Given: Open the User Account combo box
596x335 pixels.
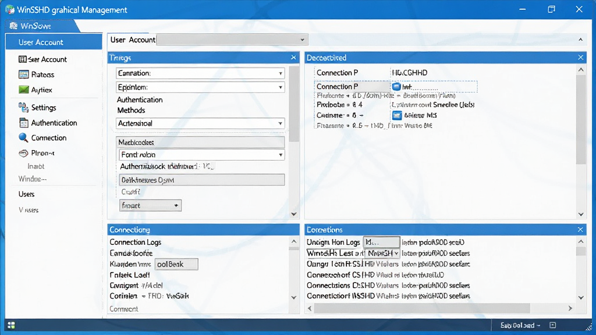Looking at the screenshot, I should pyautogui.click(x=232, y=40).
